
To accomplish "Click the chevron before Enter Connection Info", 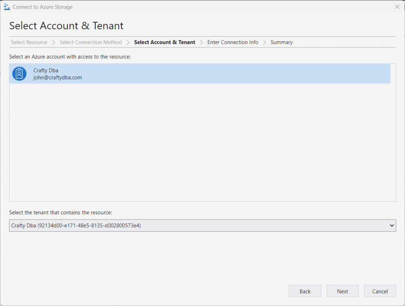I will tap(201, 42).
